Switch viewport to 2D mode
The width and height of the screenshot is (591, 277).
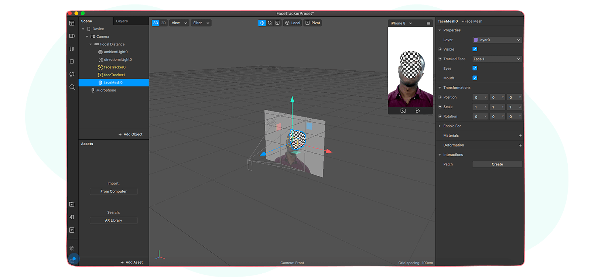tap(163, 23)
